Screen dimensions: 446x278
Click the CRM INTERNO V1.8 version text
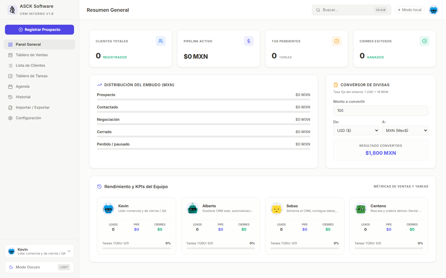tap(37, 14)
